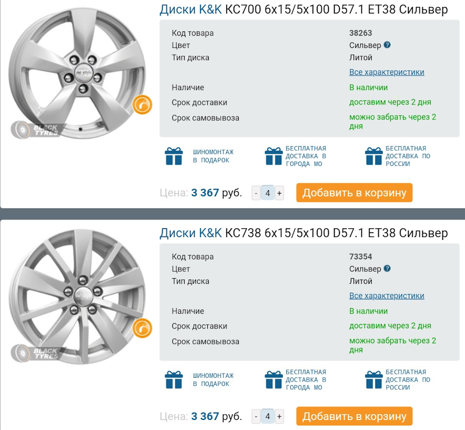Click the gift icon for доставка в города МО, KC738
This screenshot has width=465, height=430.
(274, 380)
